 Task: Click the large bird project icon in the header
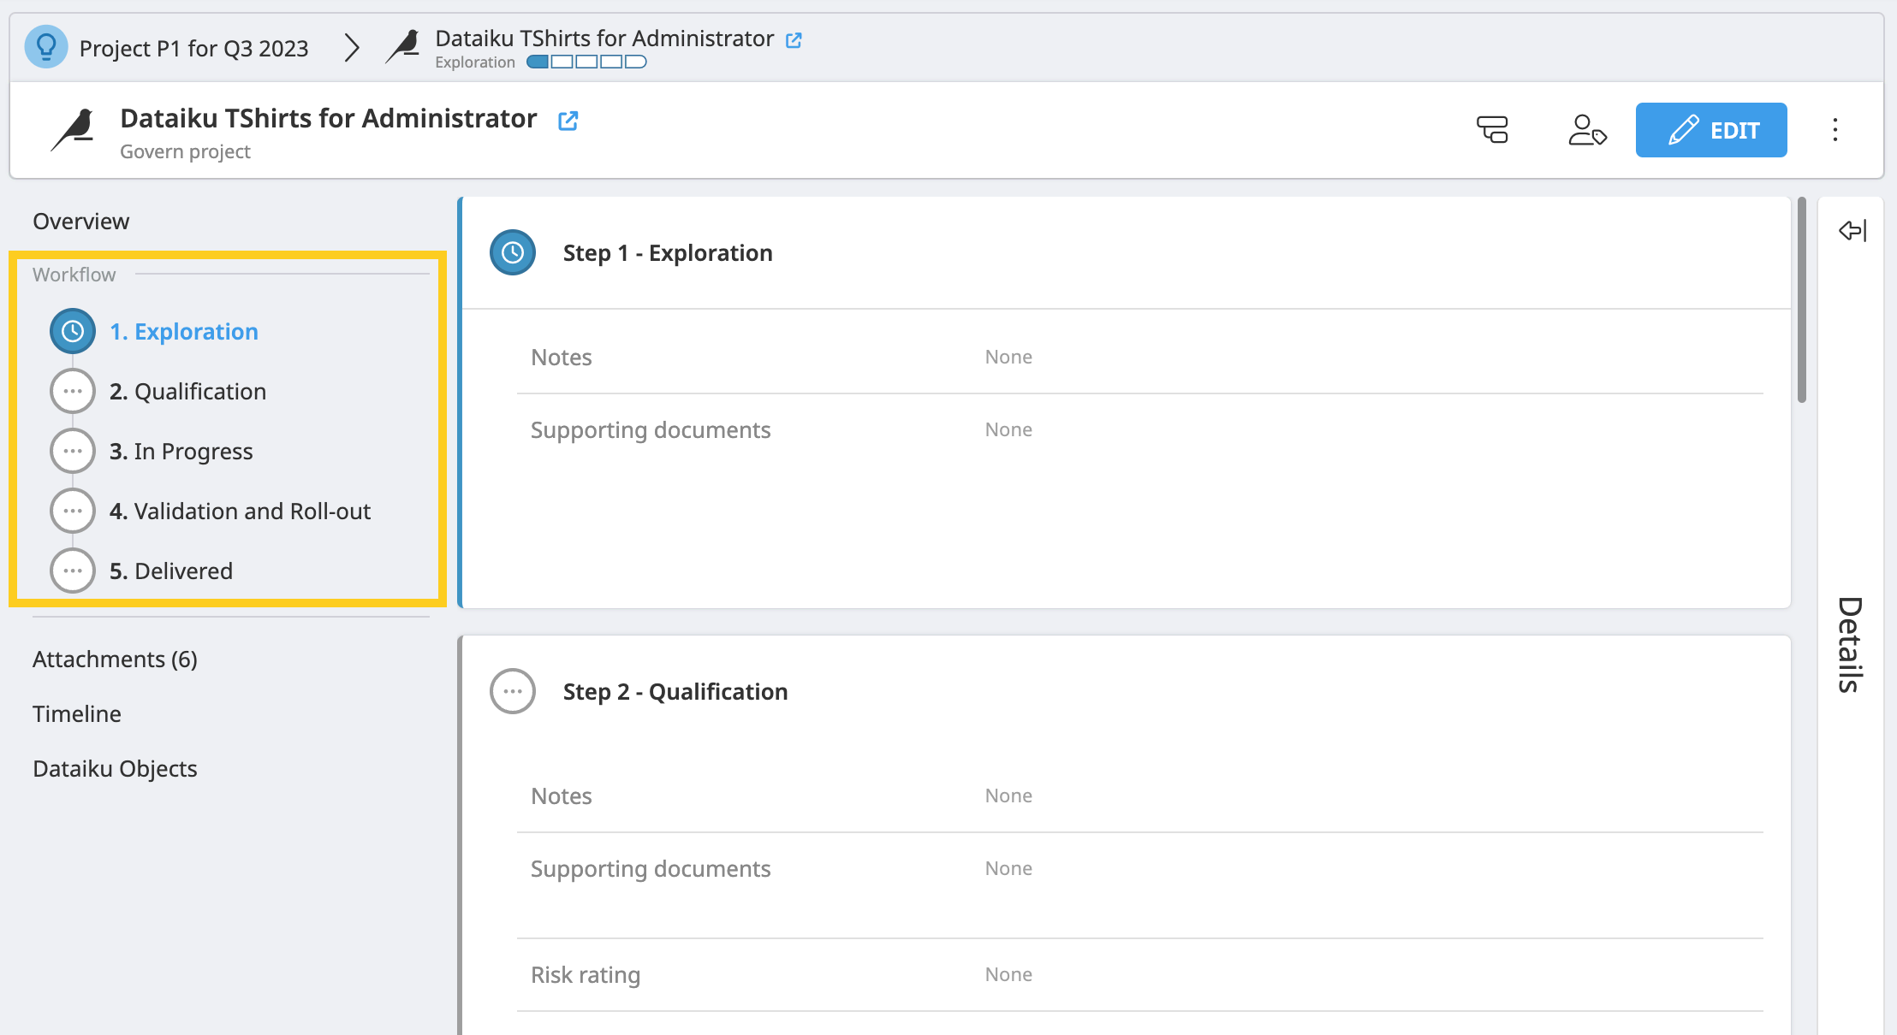[74, 130]
